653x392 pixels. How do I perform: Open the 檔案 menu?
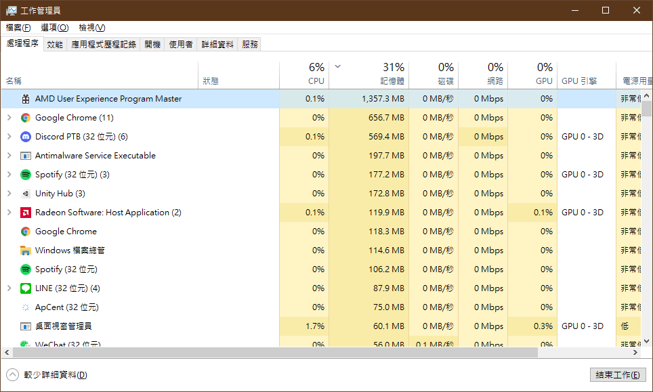click(x=18, y=28)
